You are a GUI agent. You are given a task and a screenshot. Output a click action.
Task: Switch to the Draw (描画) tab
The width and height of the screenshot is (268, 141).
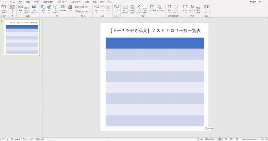(x=28, y=2)
